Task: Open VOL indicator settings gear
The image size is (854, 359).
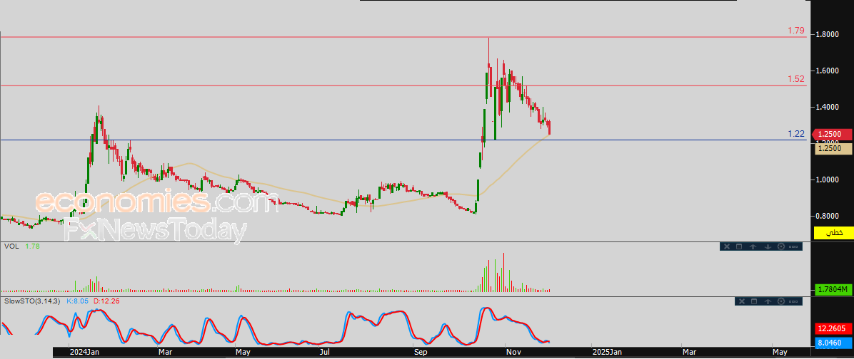Action: pyautogui.click(x=781, y=246)
